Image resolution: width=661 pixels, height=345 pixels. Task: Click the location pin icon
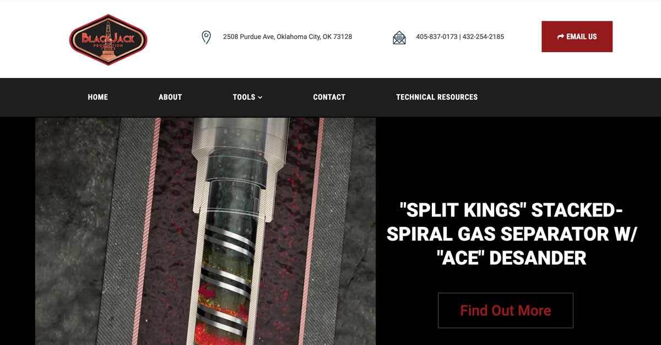coord(206,37)
